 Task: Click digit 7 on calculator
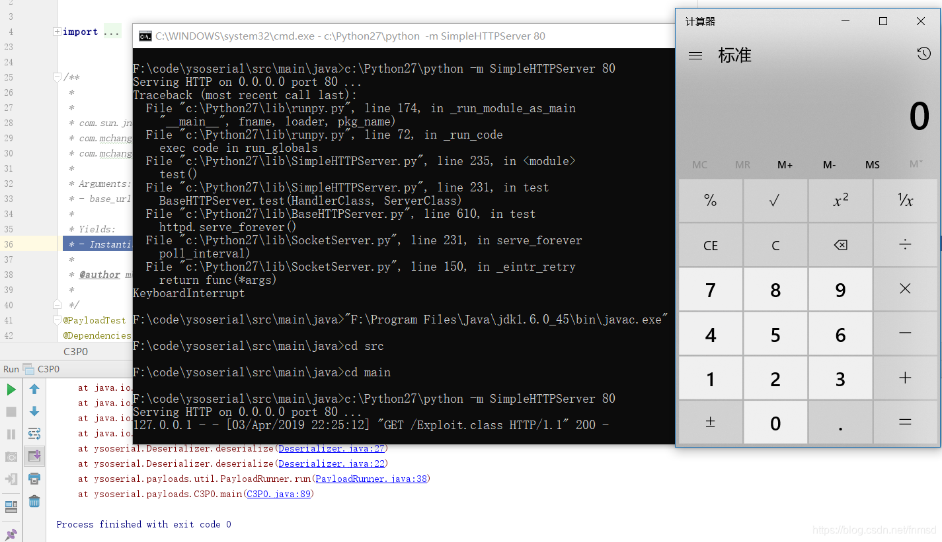711,289
